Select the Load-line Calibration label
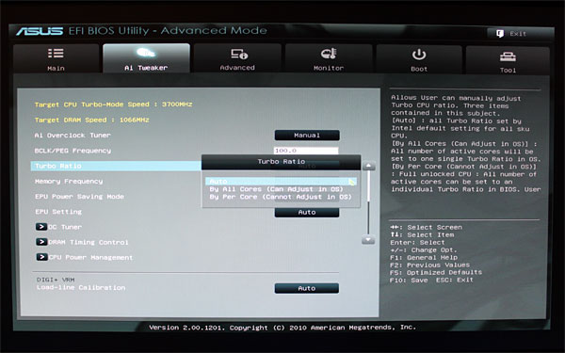The height and width of the screenshot is (353, 565). (x=81, y=287)
